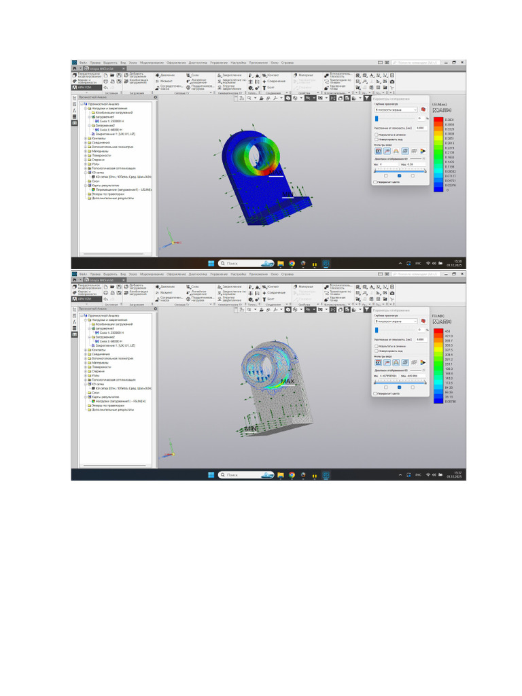Click Каркас и поверхности in bottom screenshot
Viewport: 522px width, 696px height.
(x=87, y=293)
